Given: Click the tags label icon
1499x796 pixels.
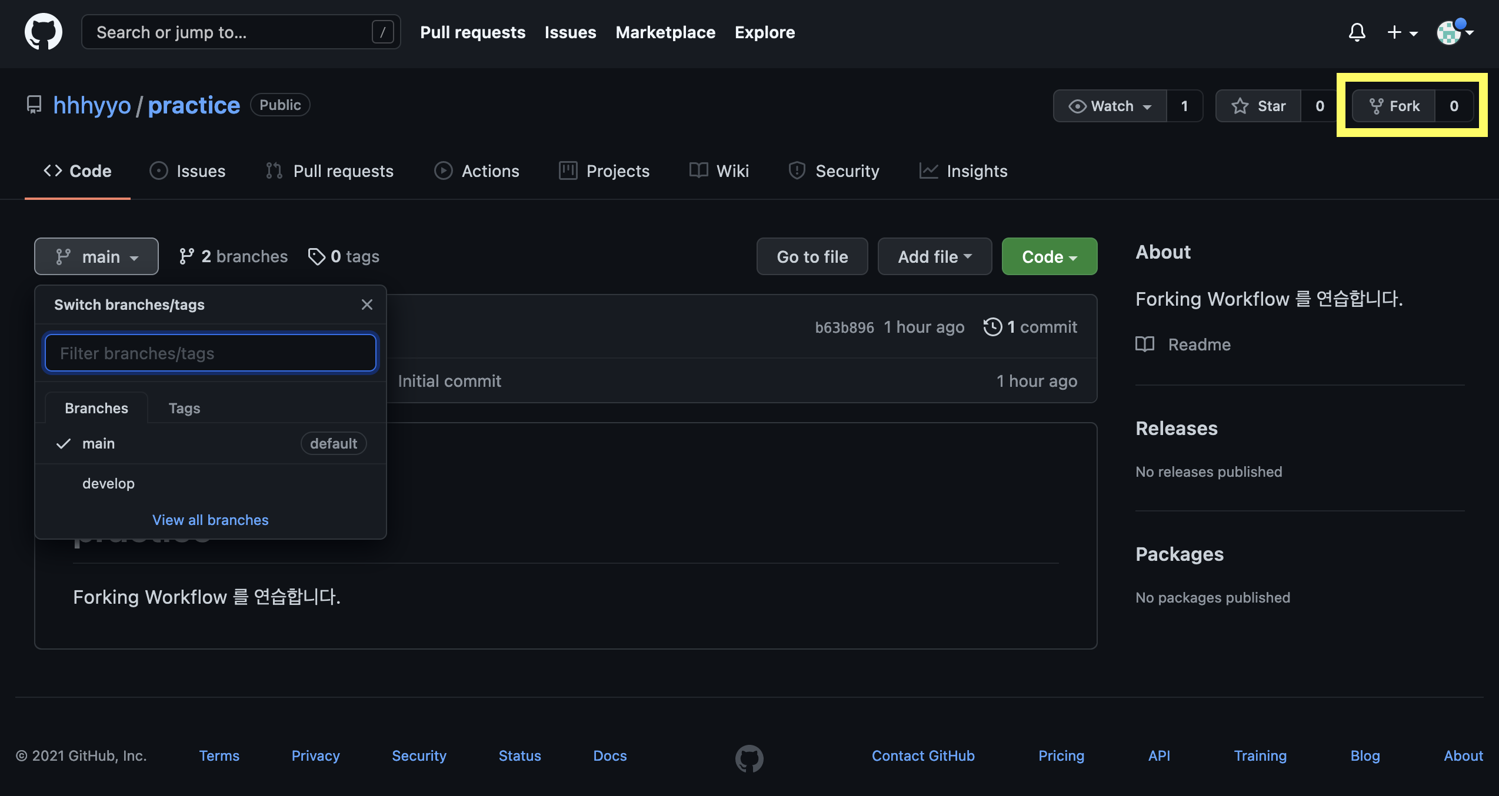Looking at the screenshot, I should click(317, 256).
